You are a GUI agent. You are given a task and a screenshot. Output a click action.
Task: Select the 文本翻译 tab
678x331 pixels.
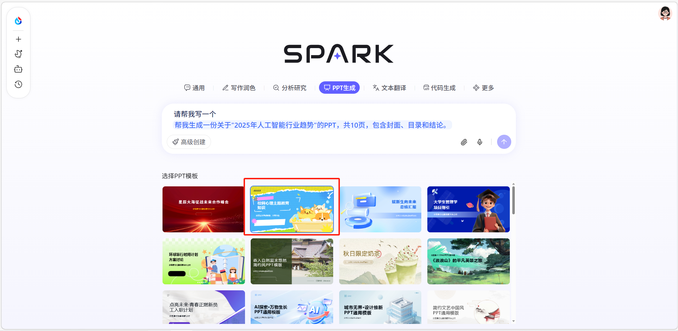389,88
